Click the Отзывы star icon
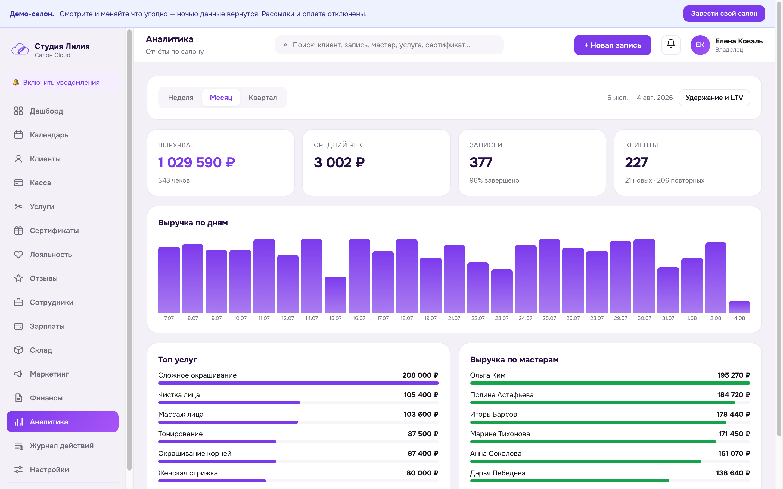783x489 pixels. [x=18, y=278]
